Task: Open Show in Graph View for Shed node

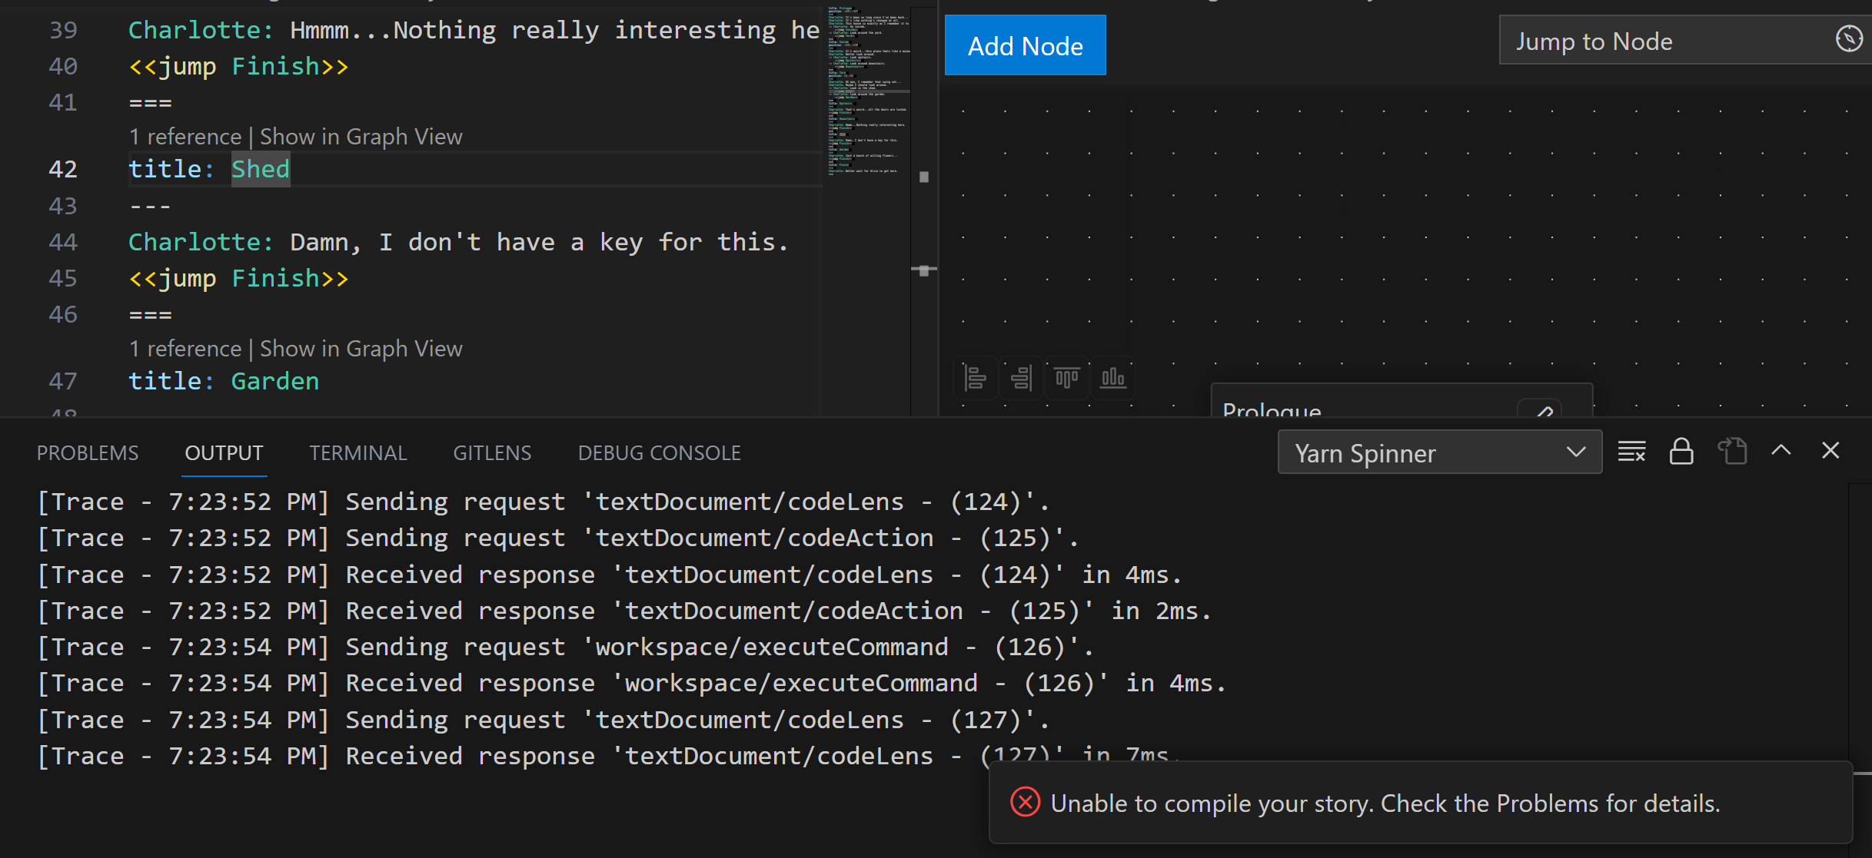Action: click(x=360, y=136)
